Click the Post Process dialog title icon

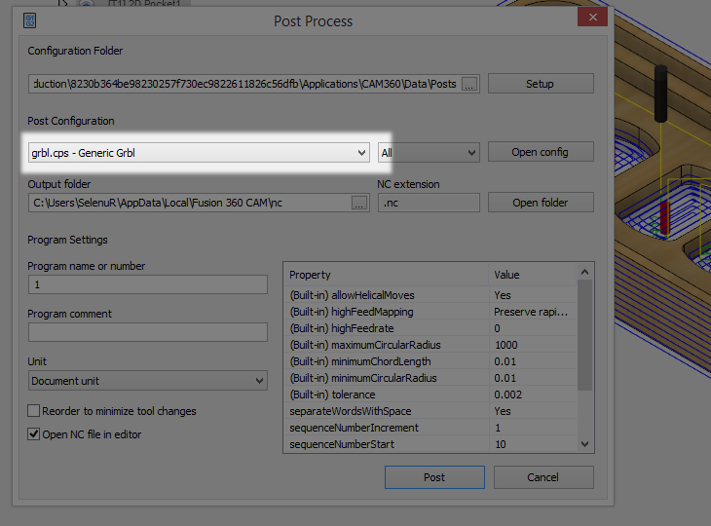pyautogui.click(x=29, y=20)
